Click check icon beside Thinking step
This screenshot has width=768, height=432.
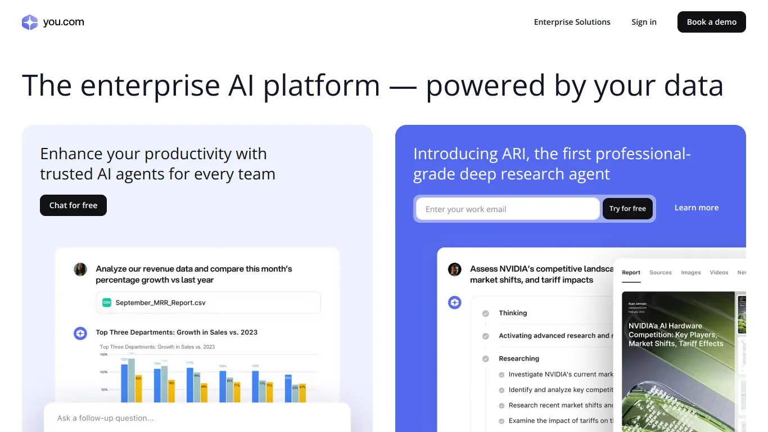coord(485,313)
